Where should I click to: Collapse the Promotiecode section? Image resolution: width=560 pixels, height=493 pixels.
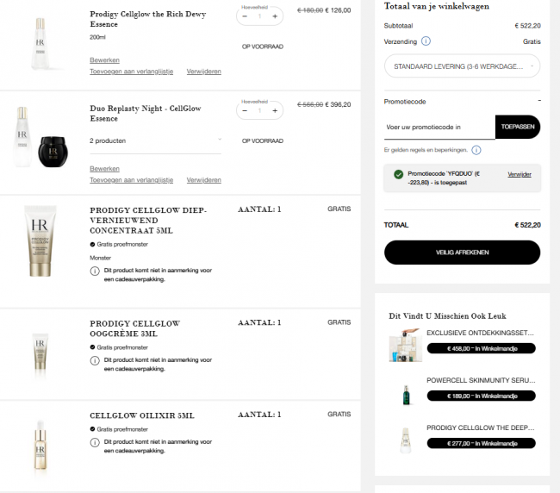coord(539,101)
